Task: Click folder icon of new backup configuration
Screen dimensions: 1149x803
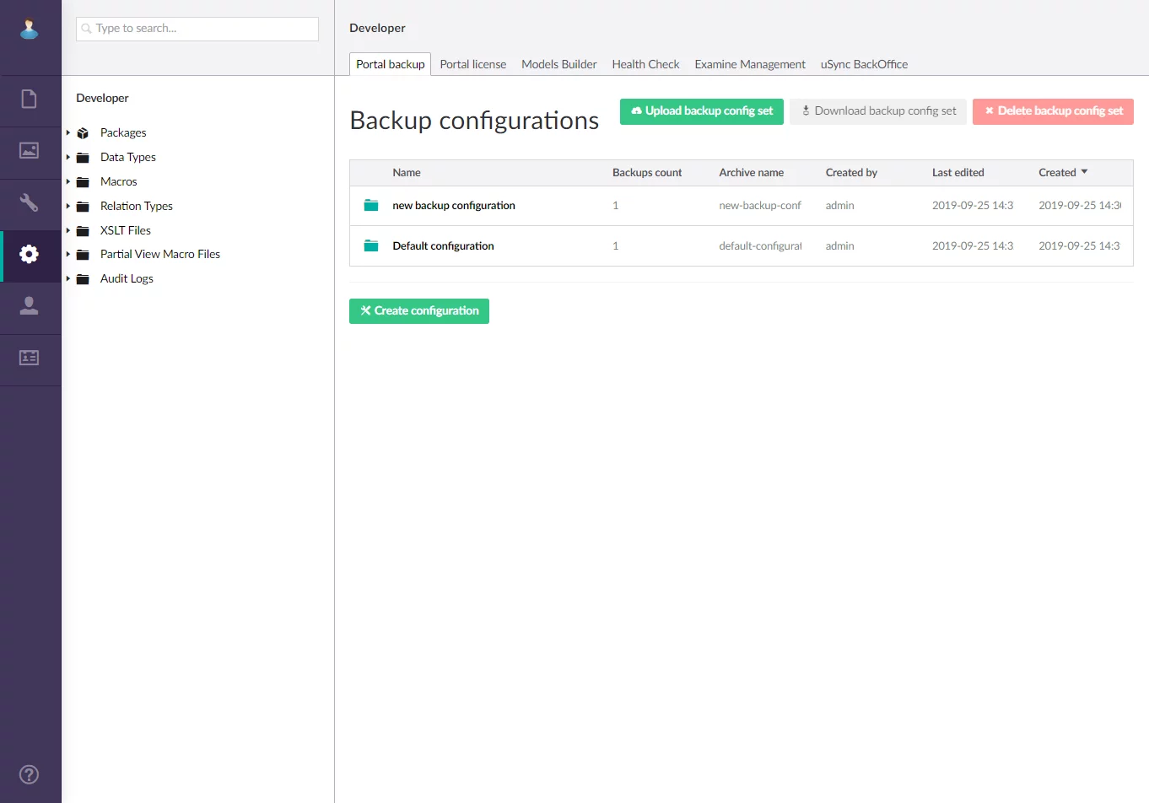Action: 371,205
